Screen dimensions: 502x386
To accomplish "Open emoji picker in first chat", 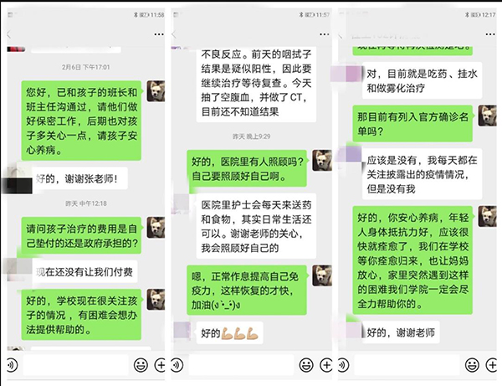I will tap(141, 365).
